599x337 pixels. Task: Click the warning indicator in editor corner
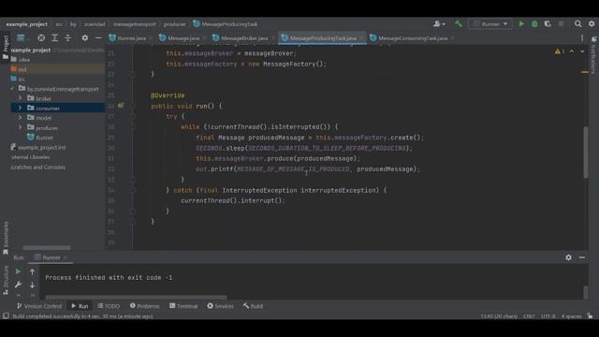point(560,51)
